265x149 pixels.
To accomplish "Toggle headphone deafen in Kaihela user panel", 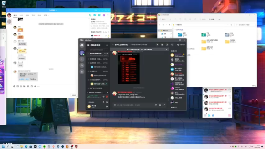I will click(107, 102).
